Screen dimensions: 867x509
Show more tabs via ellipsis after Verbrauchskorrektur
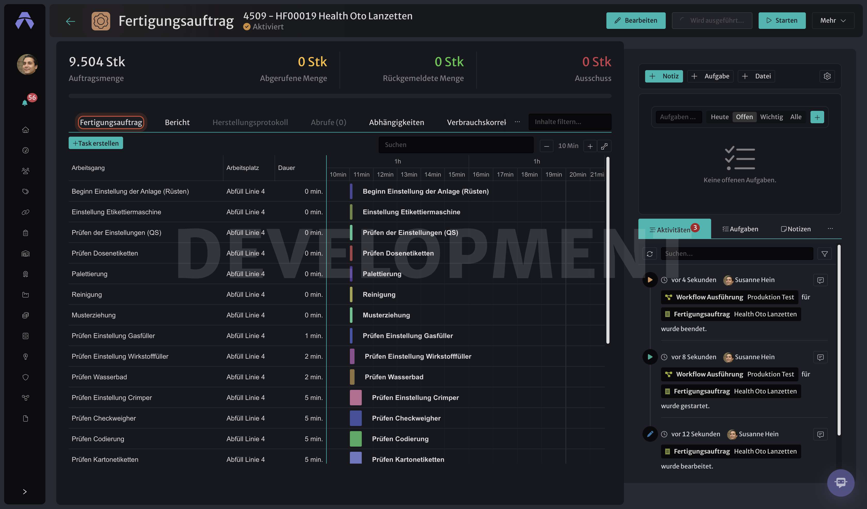517,122
